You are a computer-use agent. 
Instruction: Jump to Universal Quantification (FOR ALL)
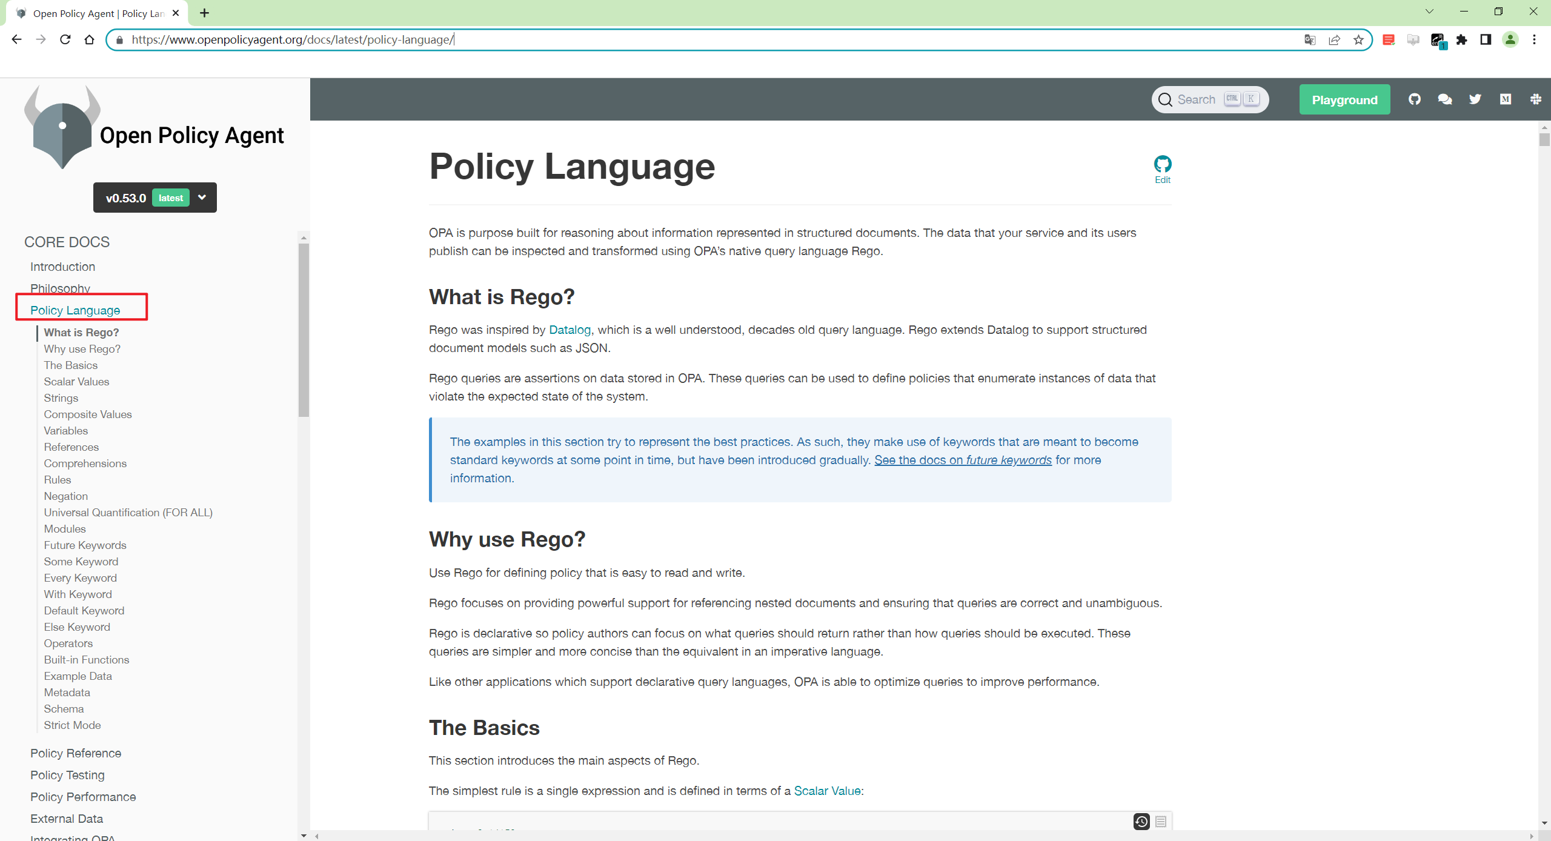pyautogui.click(x=128, y=512)
